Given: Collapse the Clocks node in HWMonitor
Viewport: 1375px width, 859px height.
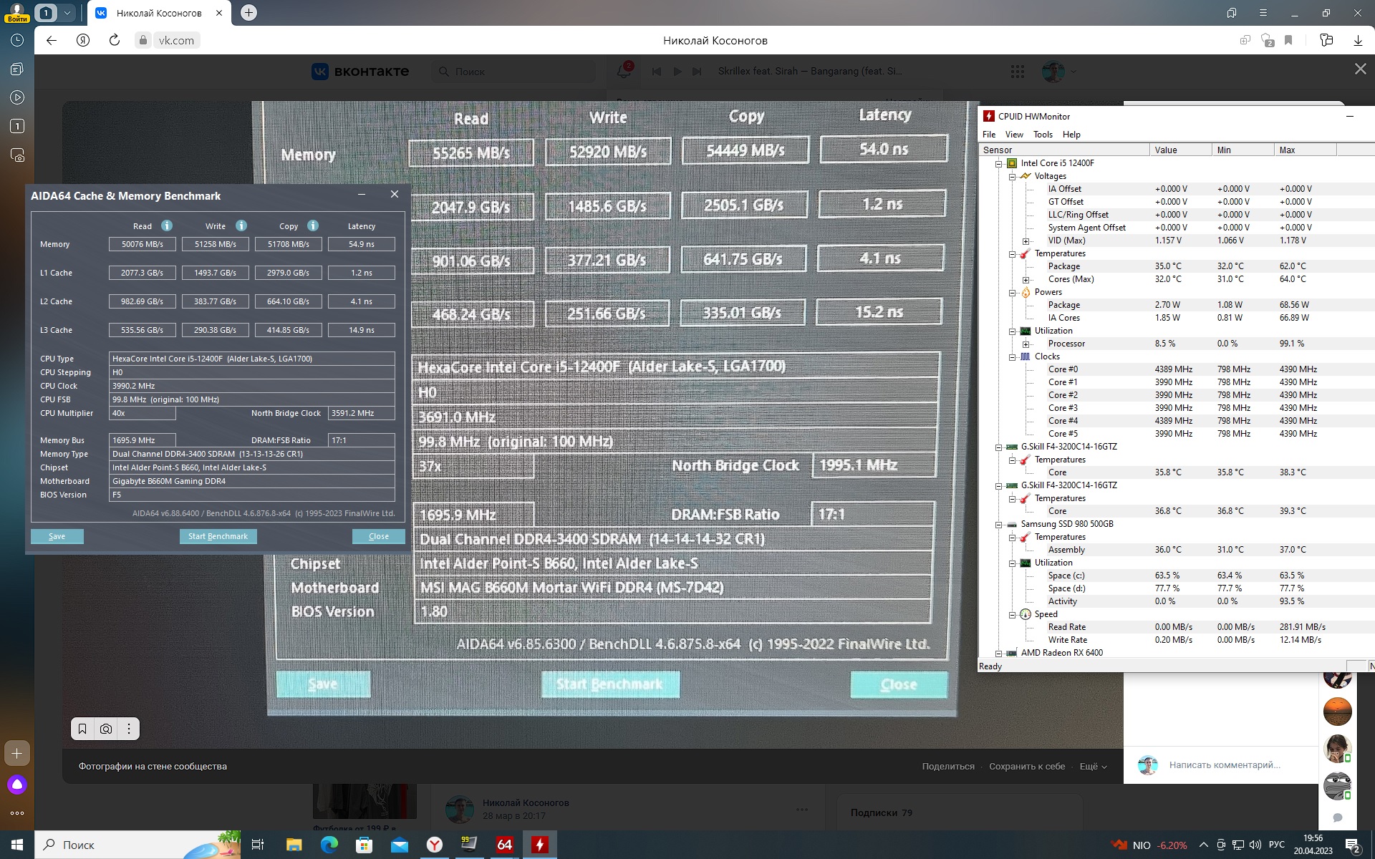Looking at the screenshot, I should 1012,357.
